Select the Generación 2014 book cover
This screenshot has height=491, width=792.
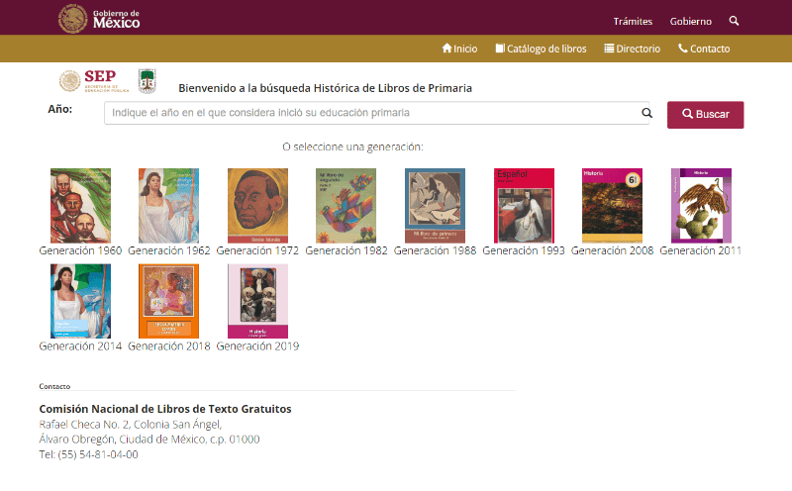[80, 301]
